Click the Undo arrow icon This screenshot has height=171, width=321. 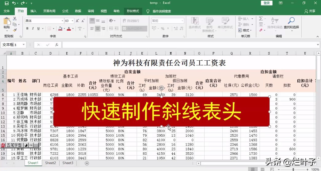pyautogui.click(x=14, y=3)
